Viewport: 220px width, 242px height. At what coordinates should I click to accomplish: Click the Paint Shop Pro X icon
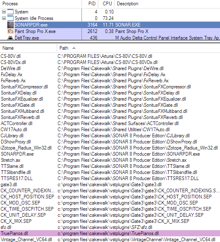(10, 31)
